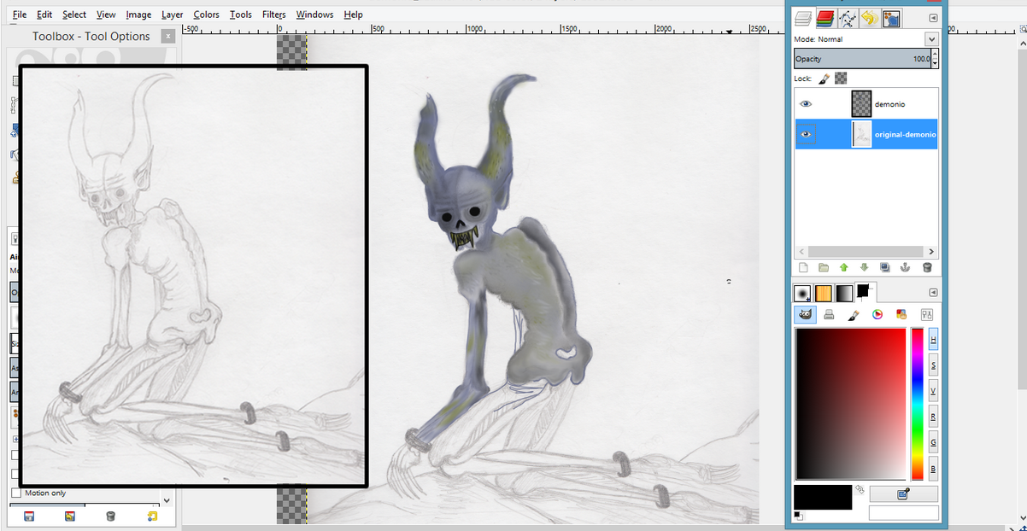The image size is (1027, 531).
Task: Open the Filters menu
Action: pos(273,15)
